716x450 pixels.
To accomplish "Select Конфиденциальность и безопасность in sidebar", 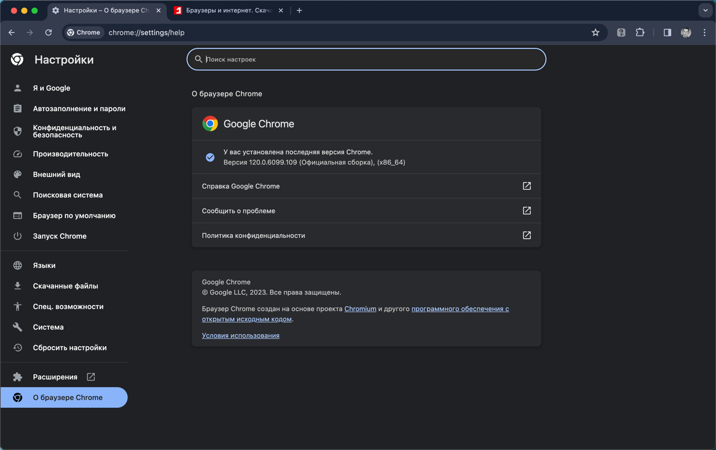I will pos(74,131).
